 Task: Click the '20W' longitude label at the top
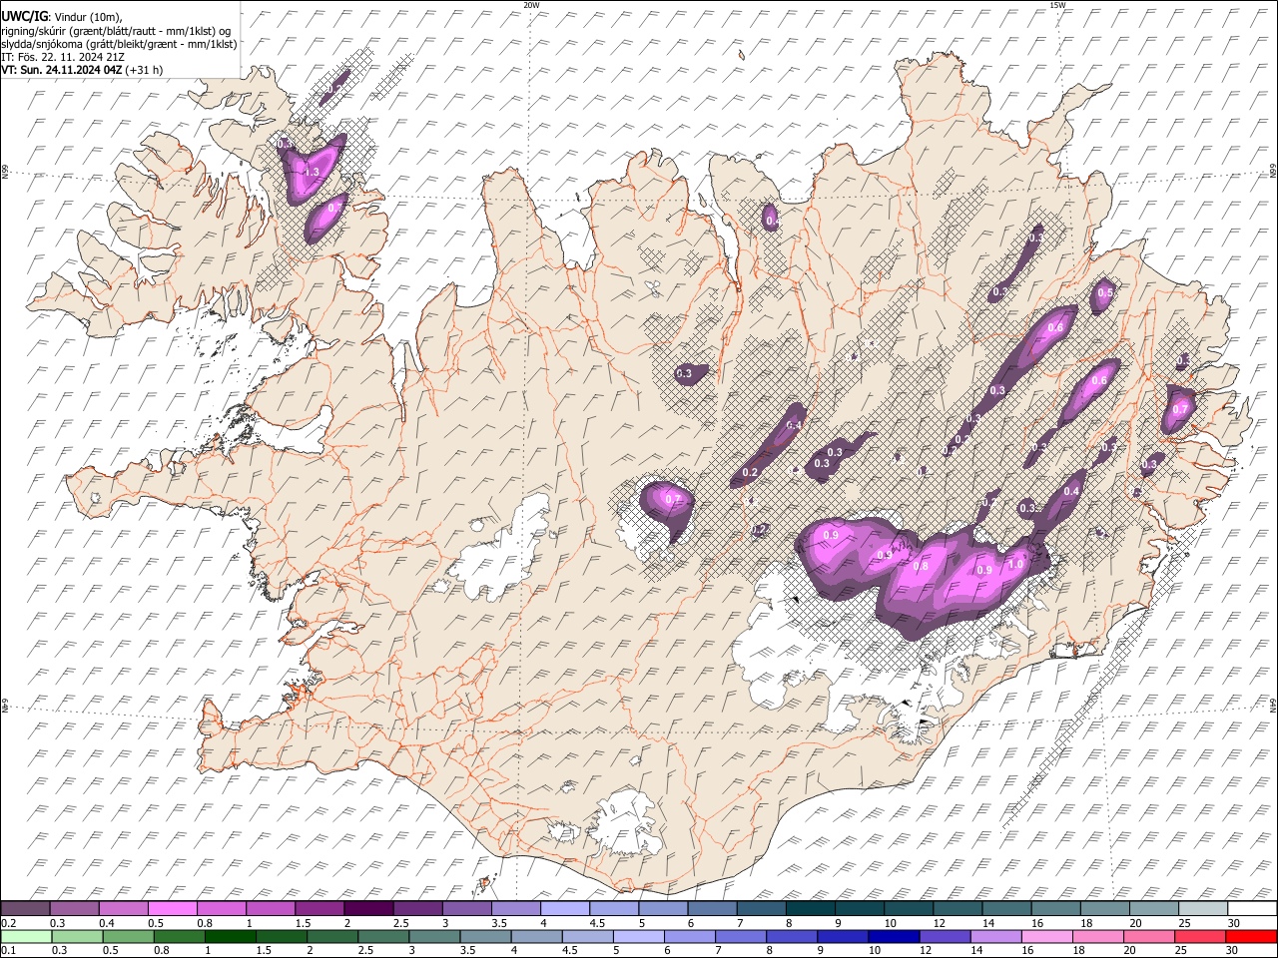532,5
